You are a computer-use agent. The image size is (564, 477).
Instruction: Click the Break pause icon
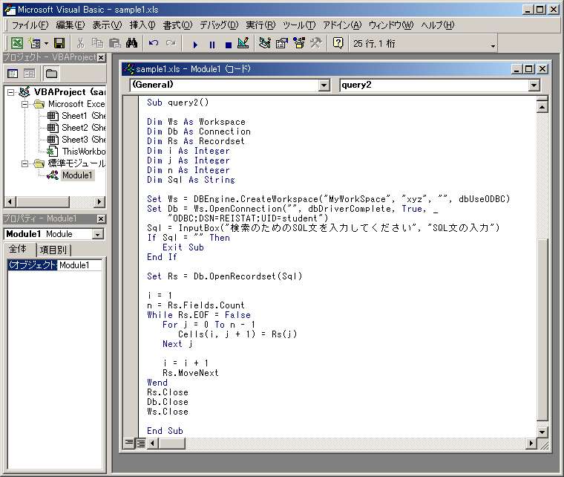click(x=211, y=45)
